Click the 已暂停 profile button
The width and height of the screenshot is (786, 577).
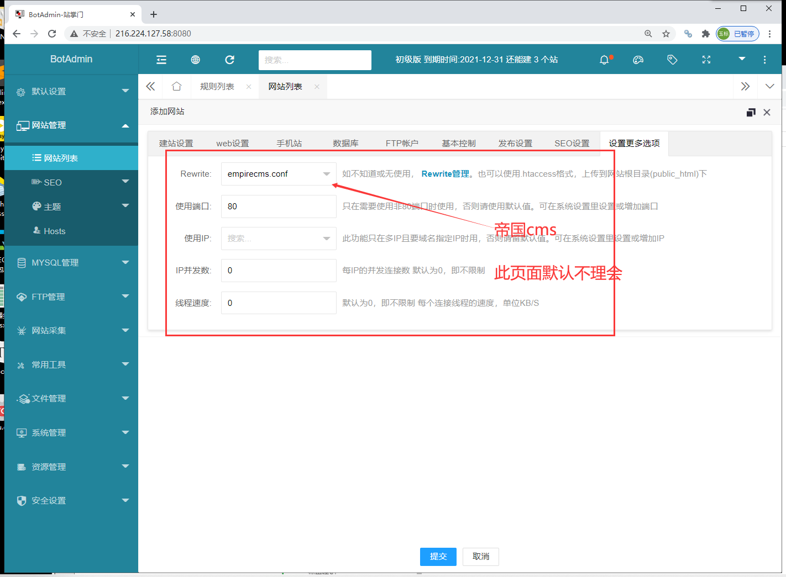pos(737,34)
